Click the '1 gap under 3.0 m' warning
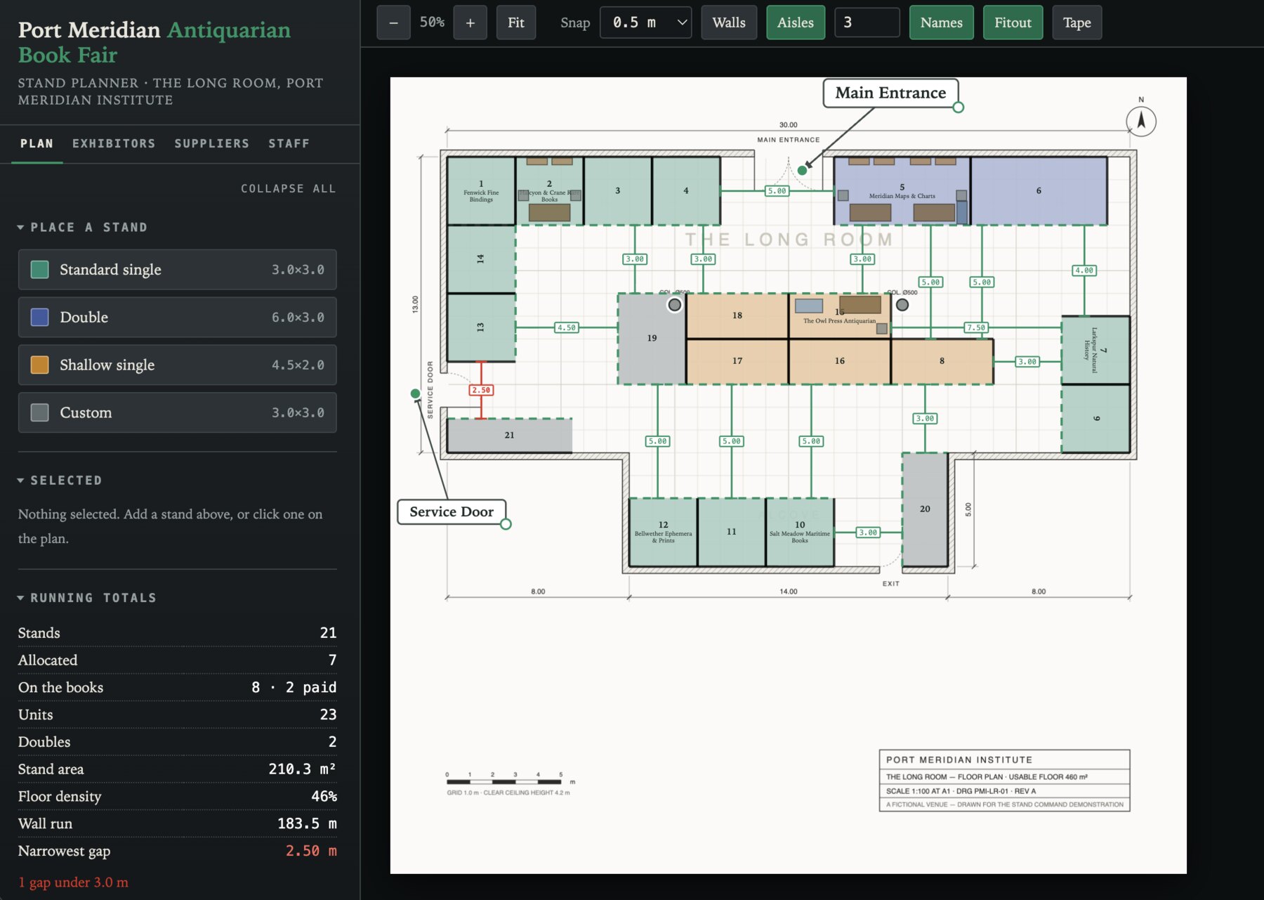 point(73,882)
